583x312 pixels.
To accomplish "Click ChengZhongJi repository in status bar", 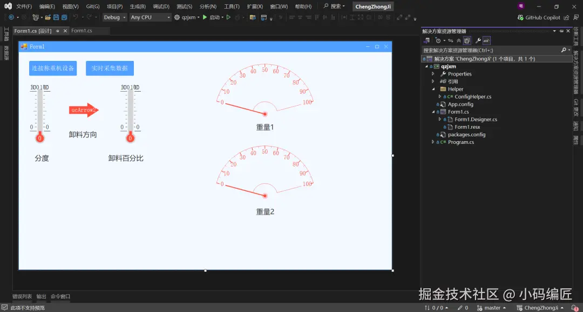I will (540, 308).
